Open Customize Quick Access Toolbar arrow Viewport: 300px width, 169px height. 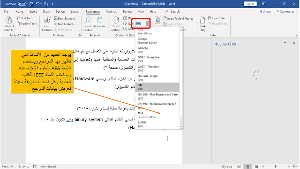coord(52,4)
